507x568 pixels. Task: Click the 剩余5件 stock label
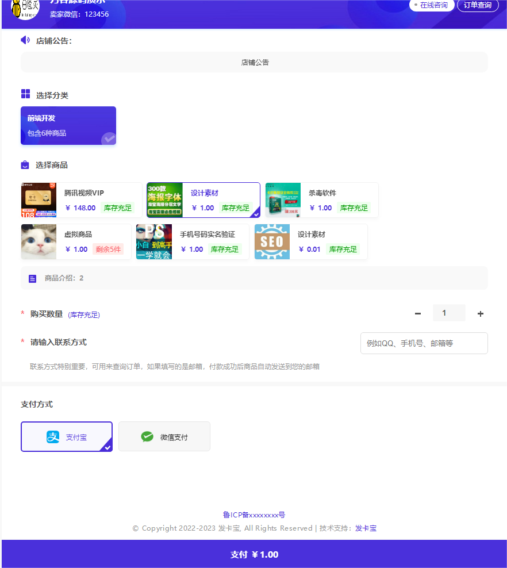tap(108, 250)
